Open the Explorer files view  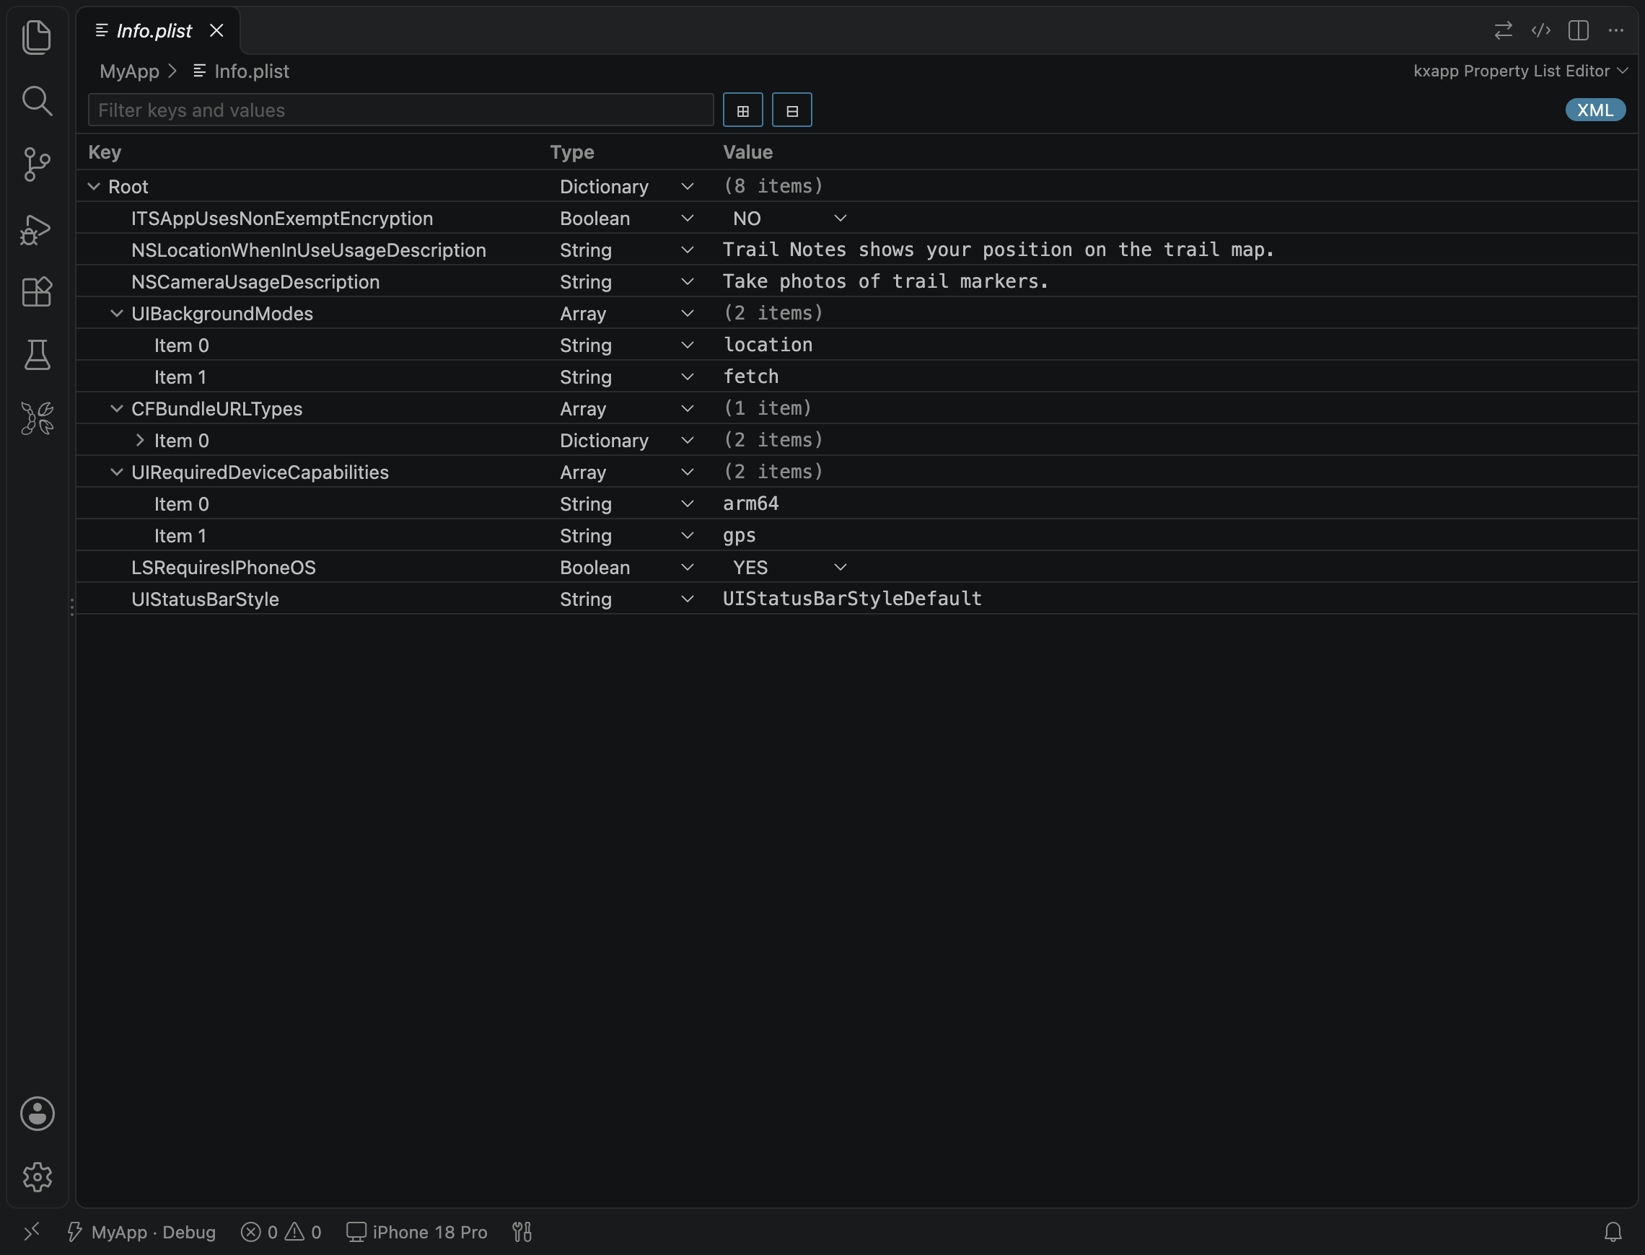tap(37, 37)
